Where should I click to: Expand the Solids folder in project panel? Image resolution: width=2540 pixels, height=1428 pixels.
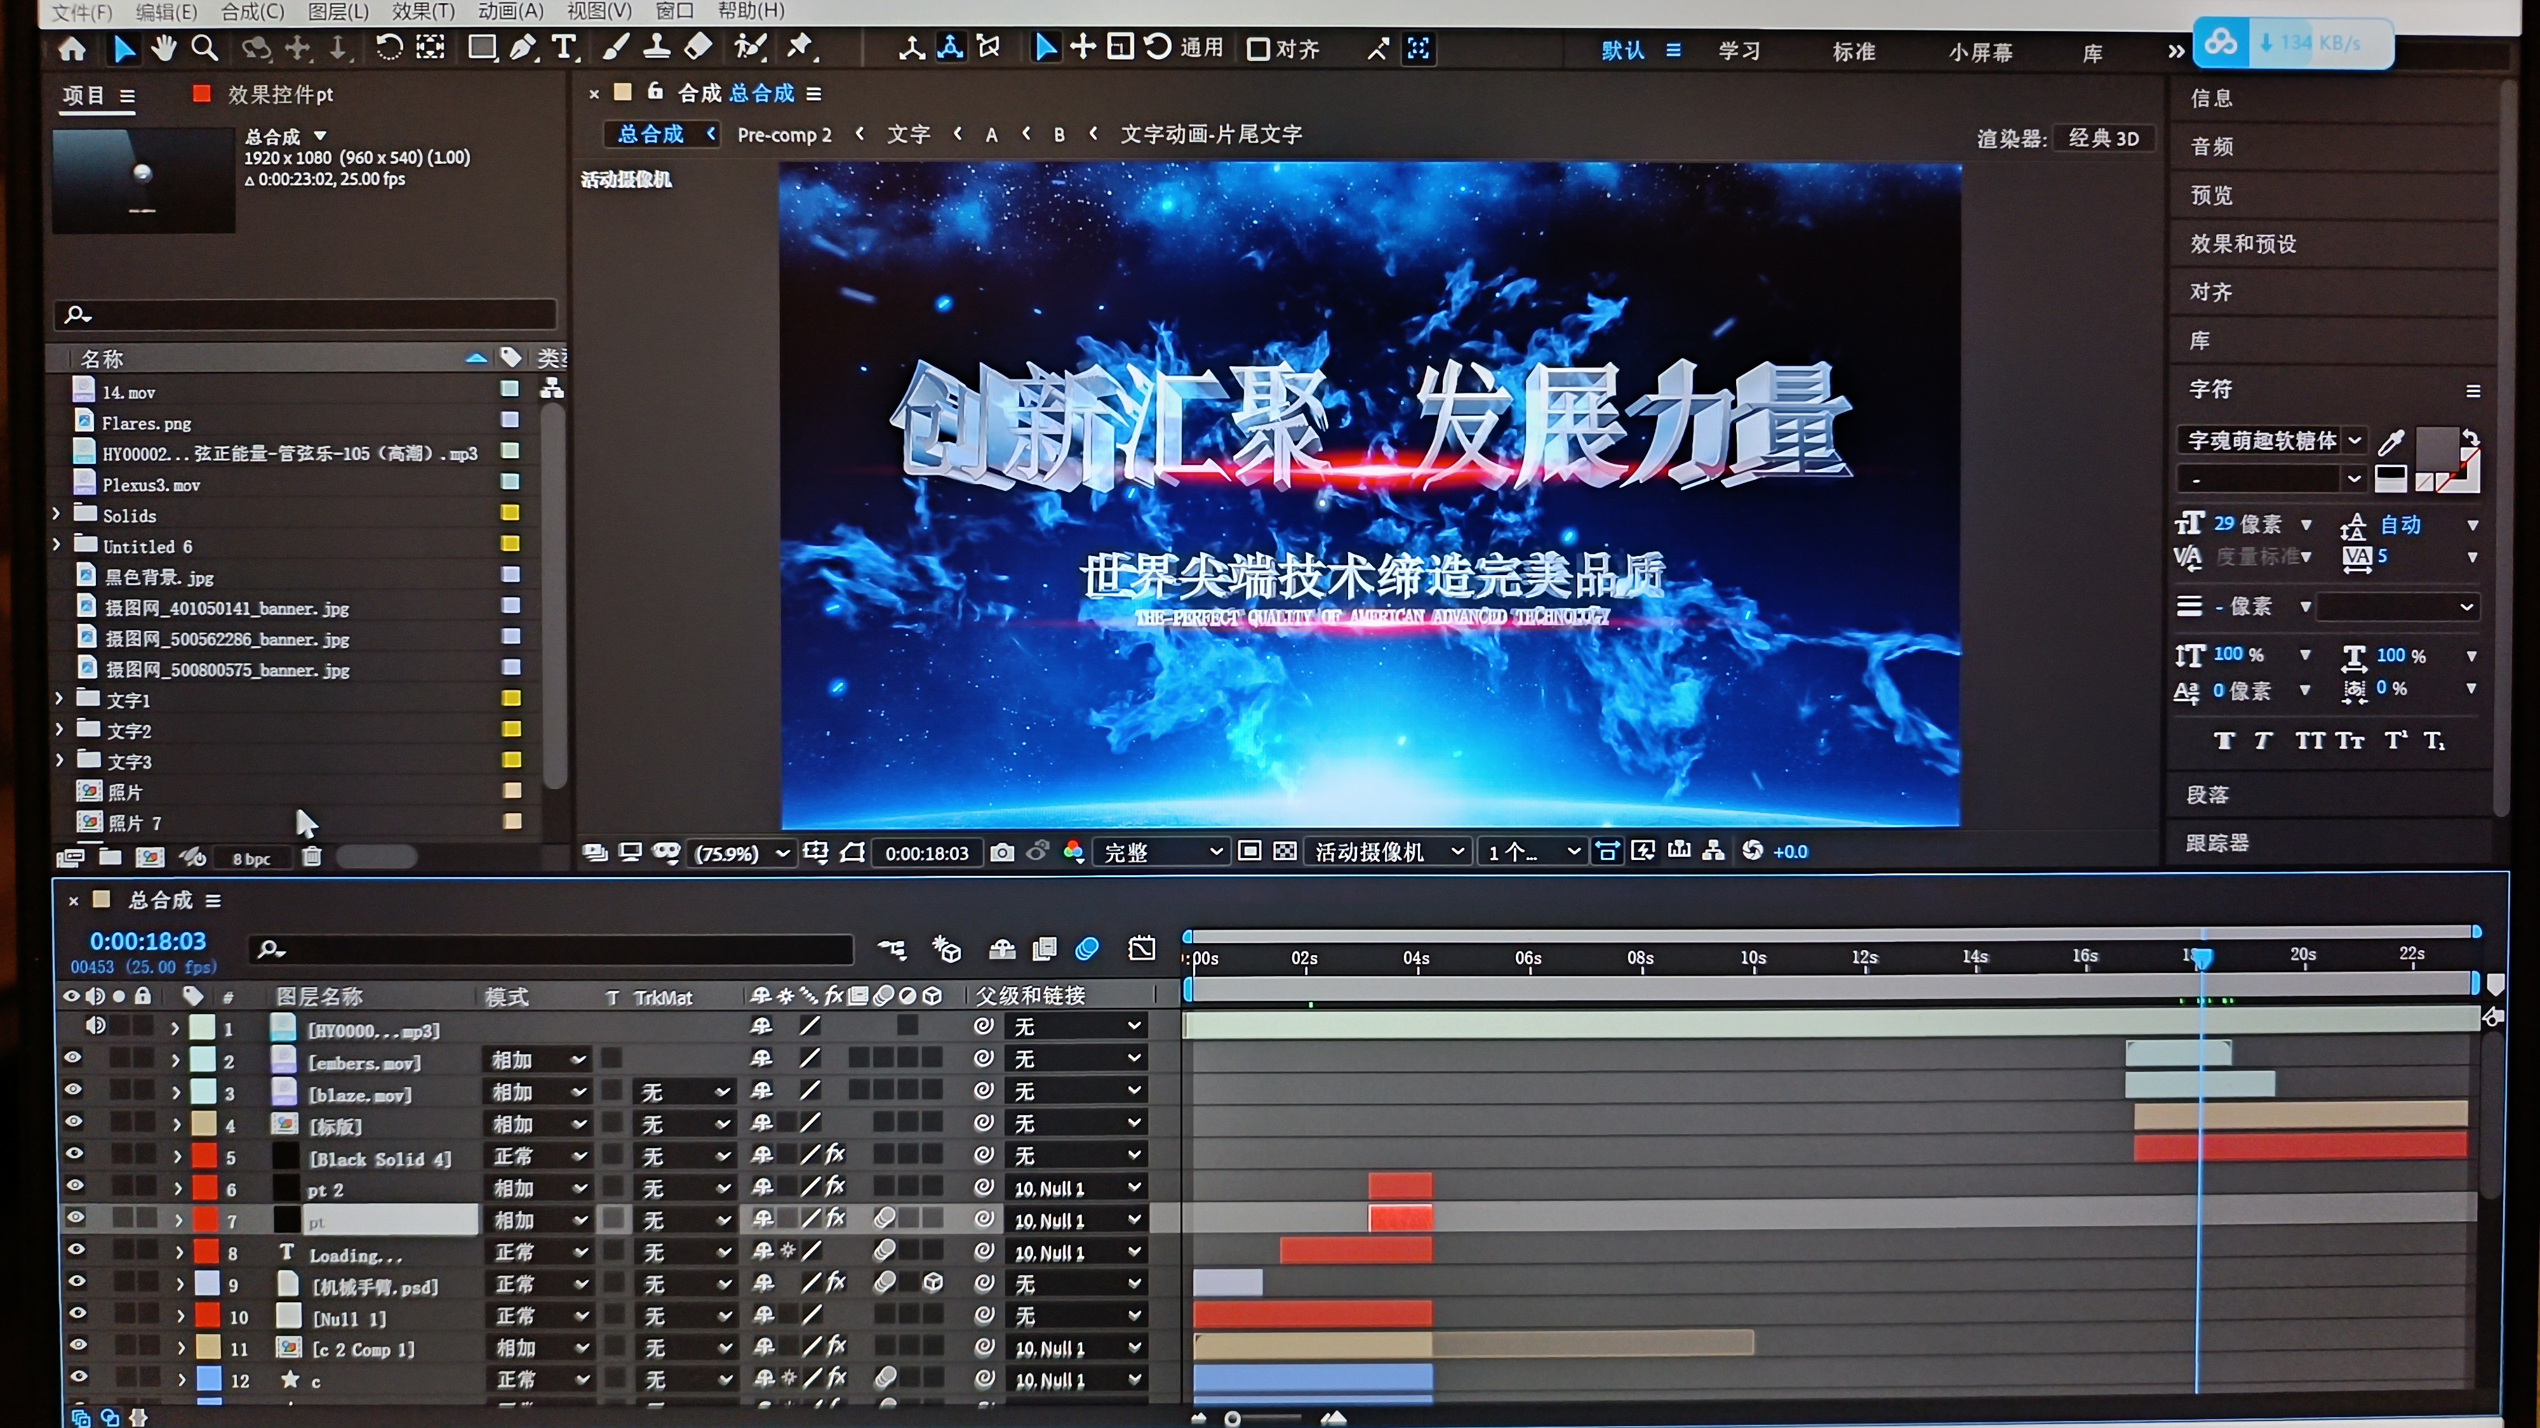[x=57, y=515]
